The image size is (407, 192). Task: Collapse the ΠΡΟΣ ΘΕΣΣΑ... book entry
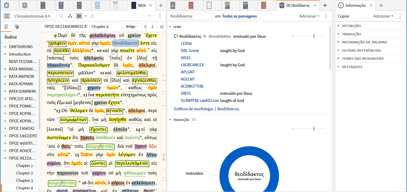click(5, 158)
